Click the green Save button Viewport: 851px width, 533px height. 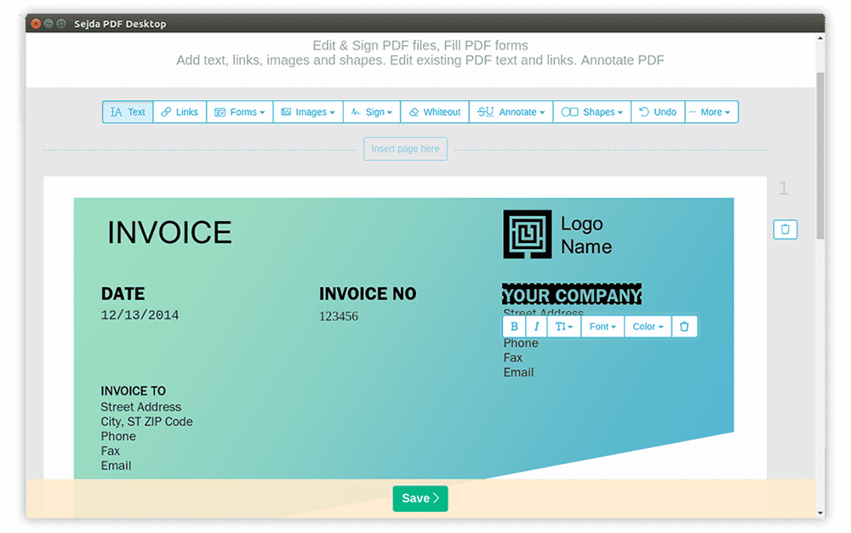[x=420, y=498]
